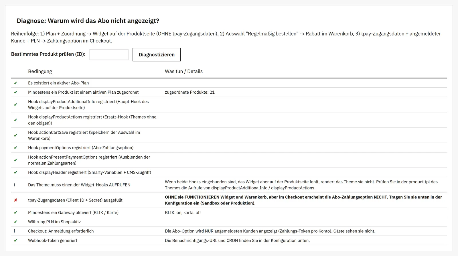Click check icon for displayProductActions hook
This screenshot has height=256, width=458.
(x=15, y=120)
